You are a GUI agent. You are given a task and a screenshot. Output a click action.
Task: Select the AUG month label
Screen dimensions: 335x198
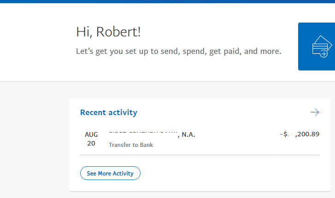tap(91, 135)
